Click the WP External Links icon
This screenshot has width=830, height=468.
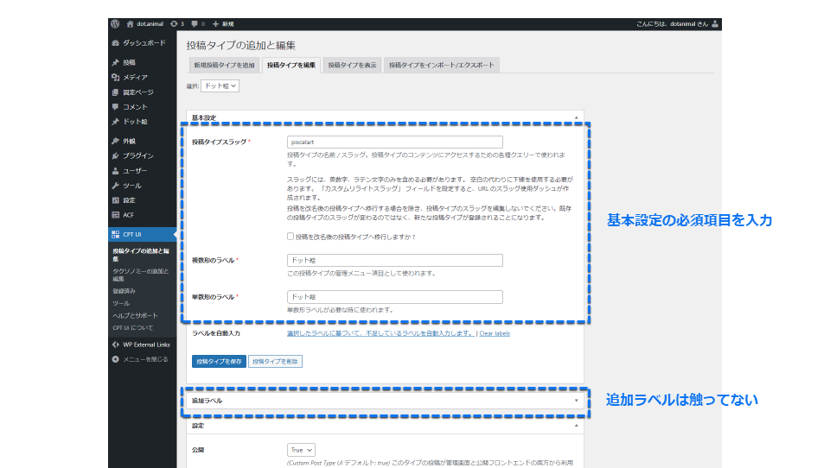(115, 345)
